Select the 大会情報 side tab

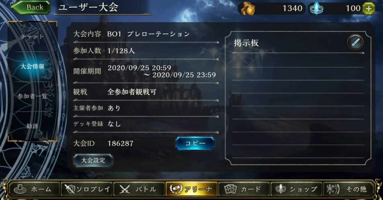tap(32, 66)
